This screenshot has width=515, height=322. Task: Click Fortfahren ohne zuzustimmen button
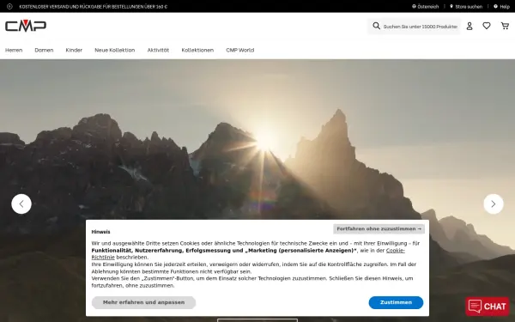click(x=379, y=228)
